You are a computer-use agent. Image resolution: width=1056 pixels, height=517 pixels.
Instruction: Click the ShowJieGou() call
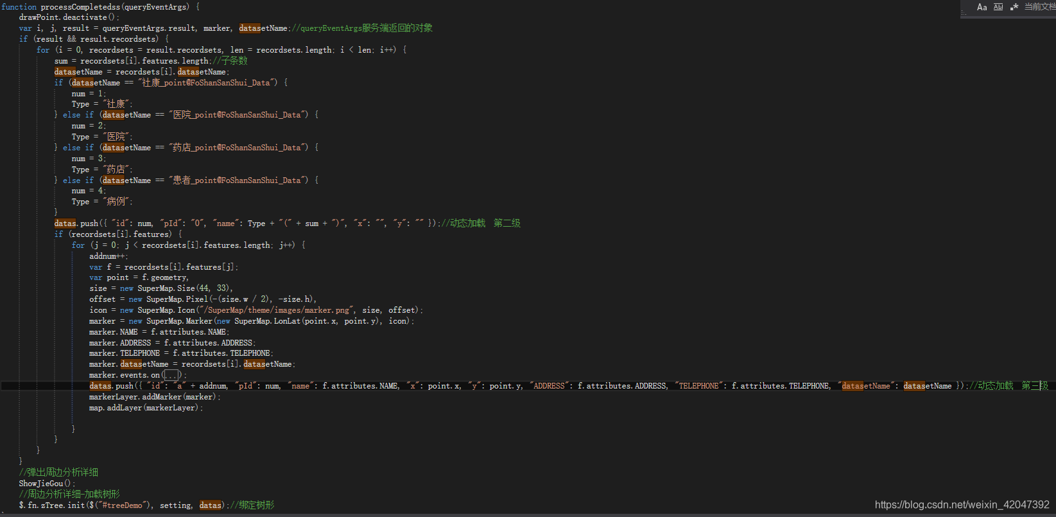(x=47, y=484)
